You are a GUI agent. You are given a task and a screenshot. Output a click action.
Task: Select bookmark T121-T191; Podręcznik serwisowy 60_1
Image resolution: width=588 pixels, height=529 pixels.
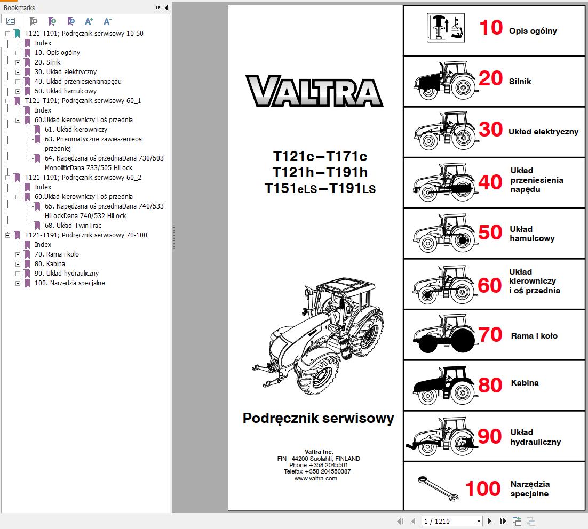click(x=83, y=100)
